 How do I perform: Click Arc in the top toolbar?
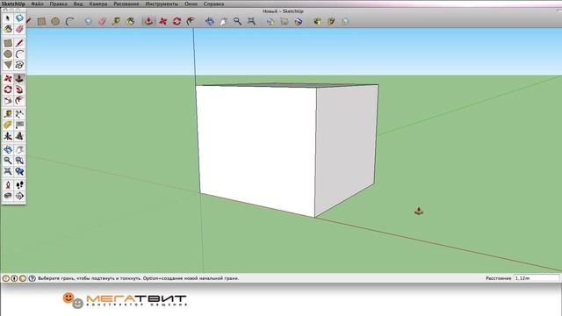pos(70,21)
